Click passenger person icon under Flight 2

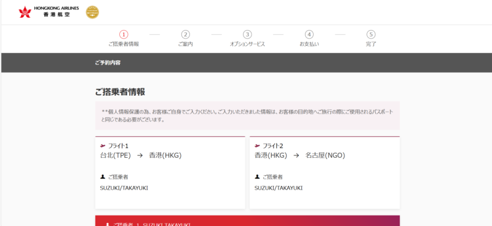coord(257,177)
